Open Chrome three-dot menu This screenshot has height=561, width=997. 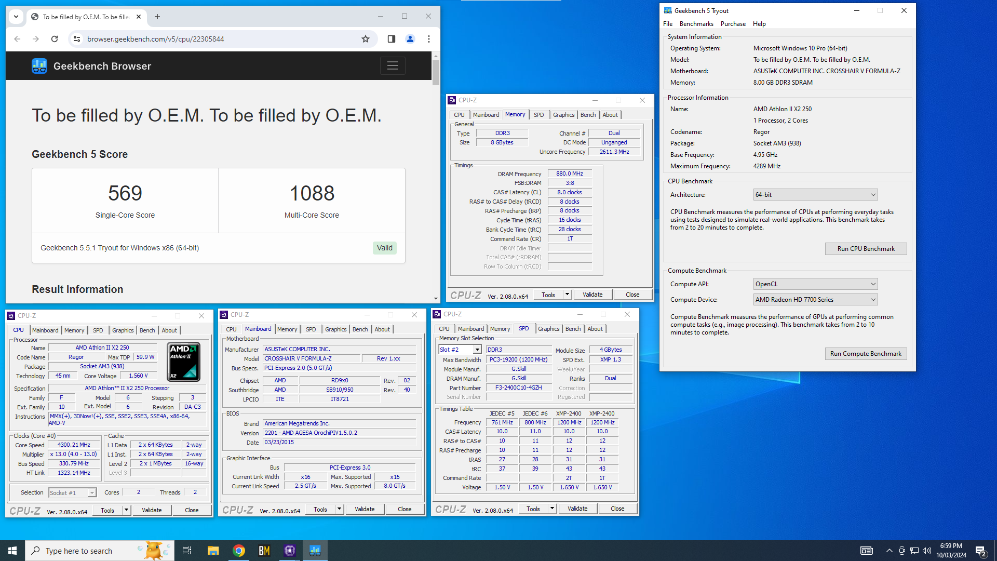[429, 39]
